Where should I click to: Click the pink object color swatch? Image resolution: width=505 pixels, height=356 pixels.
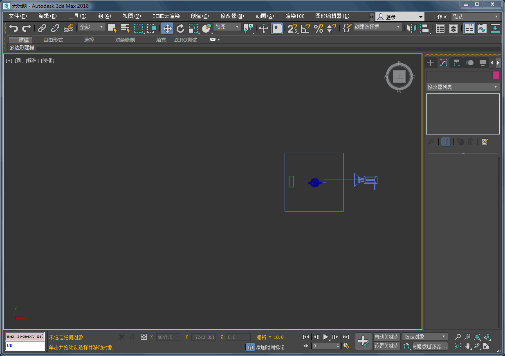496,75
